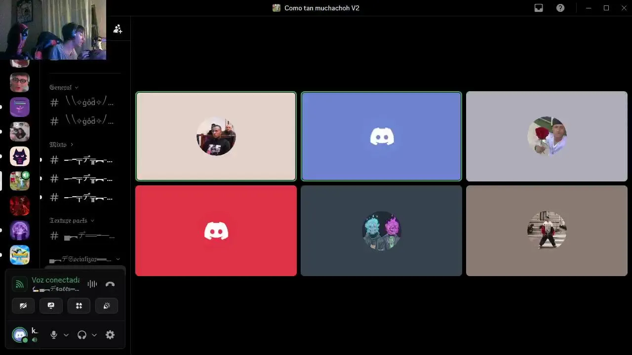The image size is (632, 355).
Task: Collapse the Socializar category
Action: 84,259
